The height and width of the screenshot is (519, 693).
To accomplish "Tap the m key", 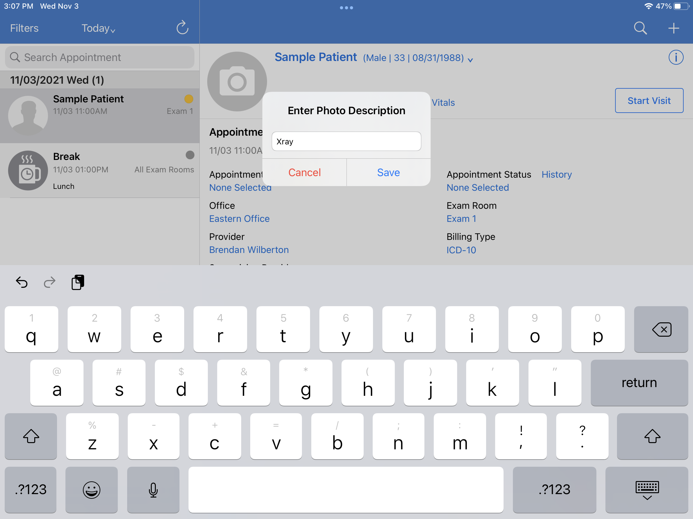I will point(460,436).
